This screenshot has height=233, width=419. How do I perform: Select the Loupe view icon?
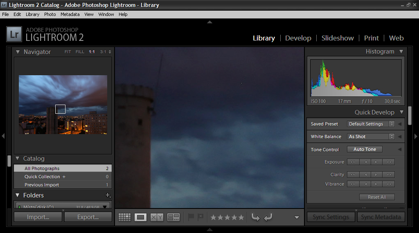(x=141, y=217)
